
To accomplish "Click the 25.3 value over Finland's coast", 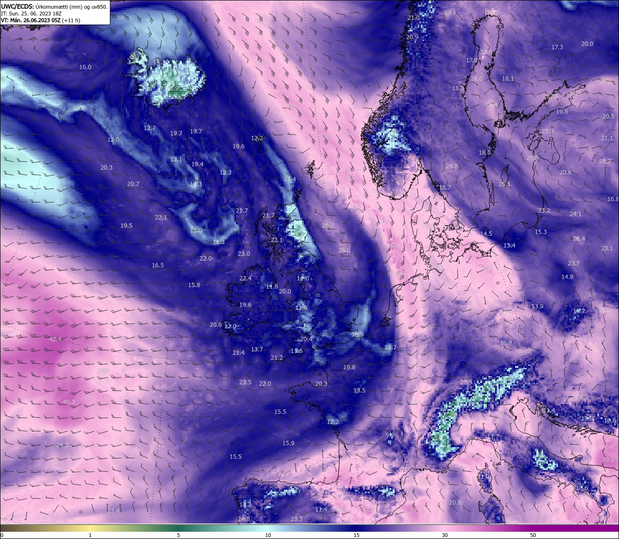I will click(547, 131).
